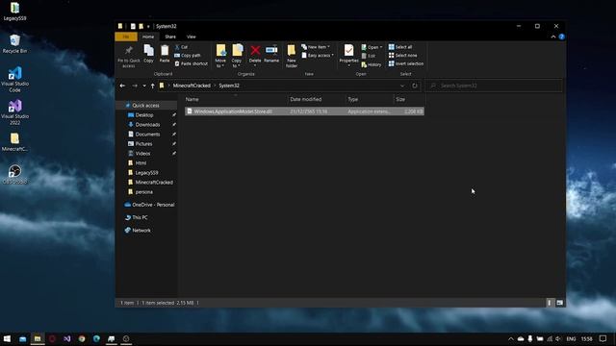
Task: Expand the Open dropdown in the ribbon
Action: coord(372,47)
